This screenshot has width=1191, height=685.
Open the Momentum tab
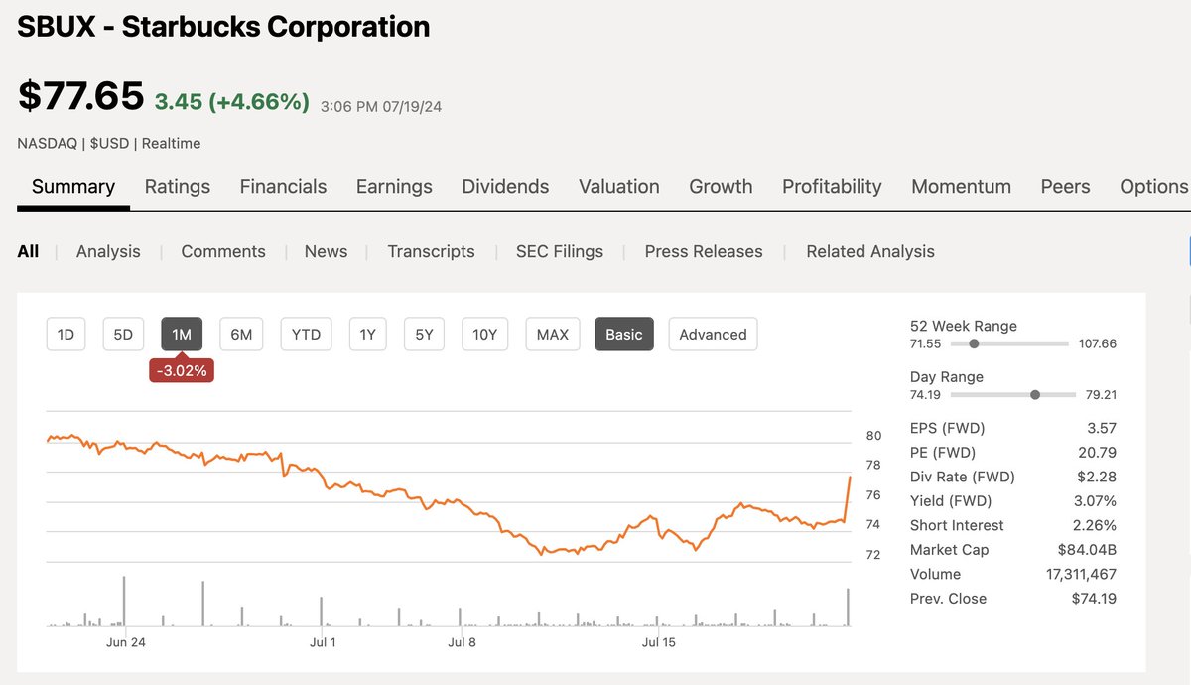pos(961,187)
